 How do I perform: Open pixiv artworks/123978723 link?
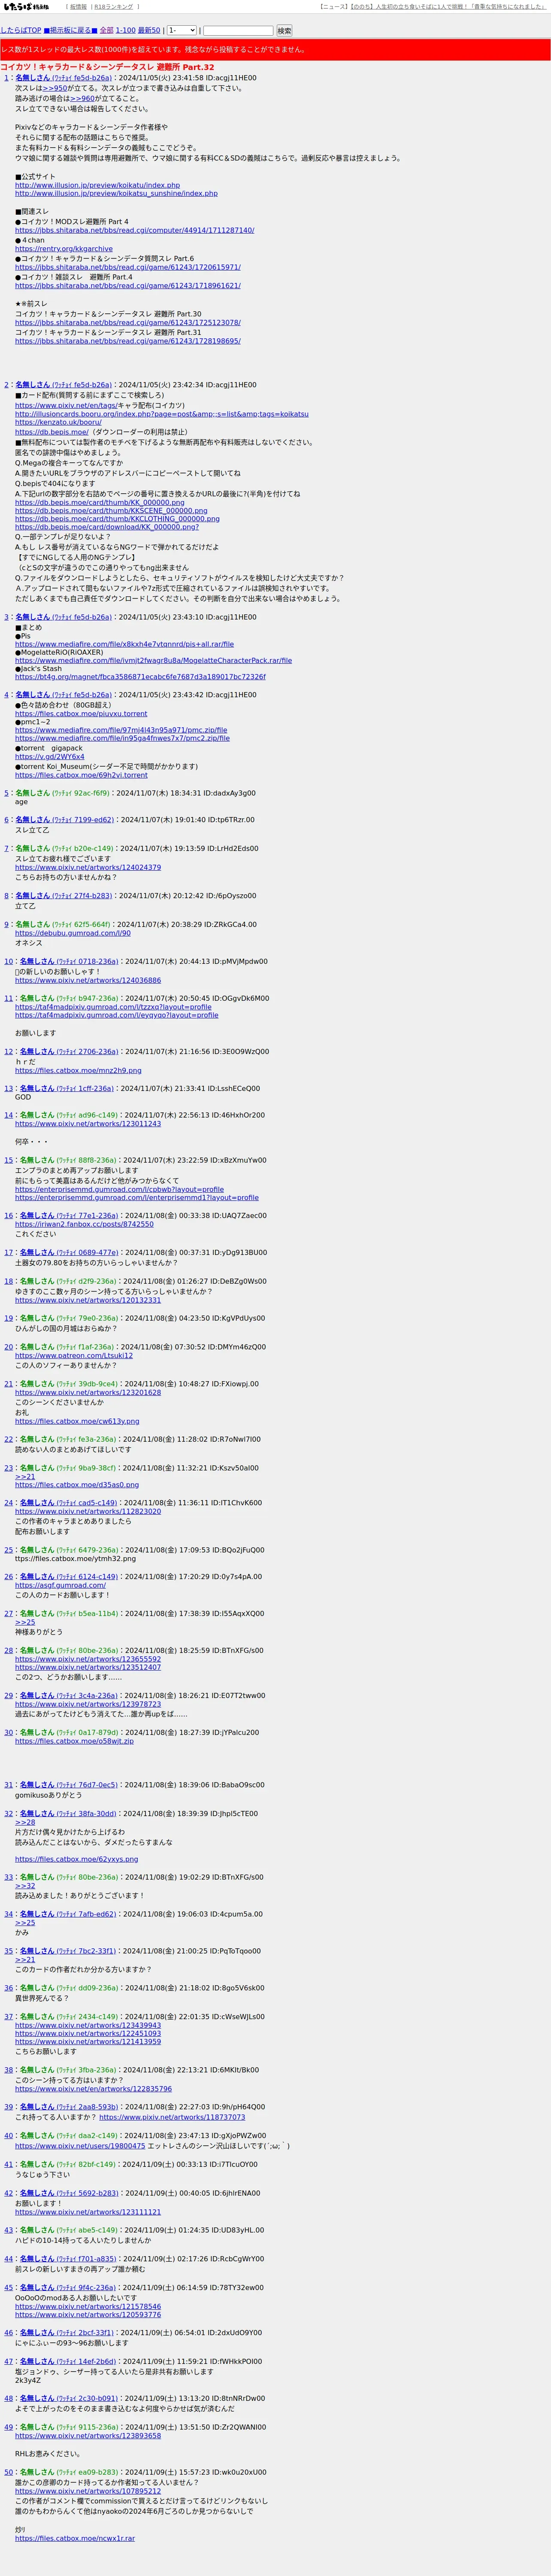tap(88, 1704)
